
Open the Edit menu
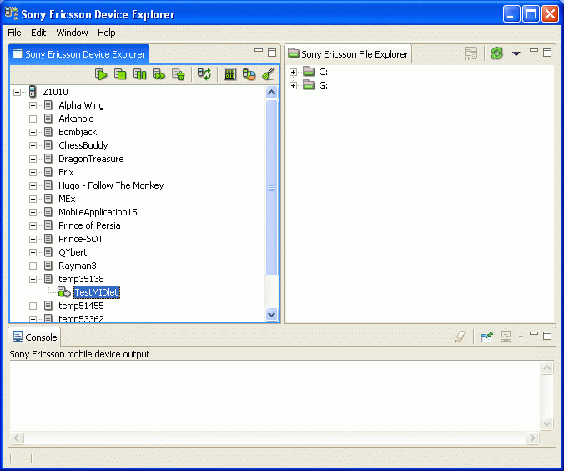tap(38, 33)
